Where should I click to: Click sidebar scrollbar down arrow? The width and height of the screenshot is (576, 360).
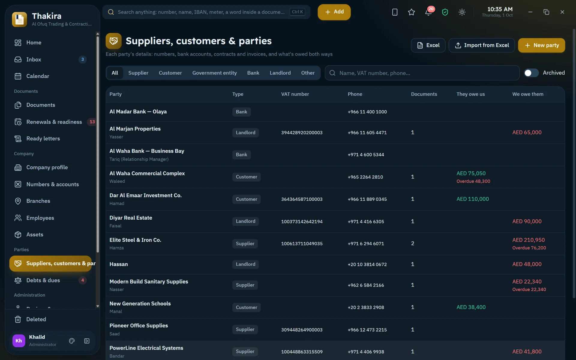pos(97,306)
